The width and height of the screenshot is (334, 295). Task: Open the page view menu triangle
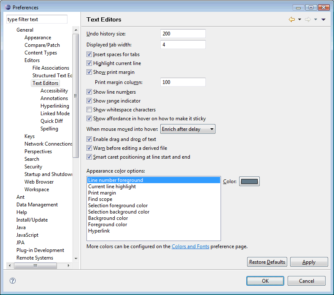[x=323, y=19]
